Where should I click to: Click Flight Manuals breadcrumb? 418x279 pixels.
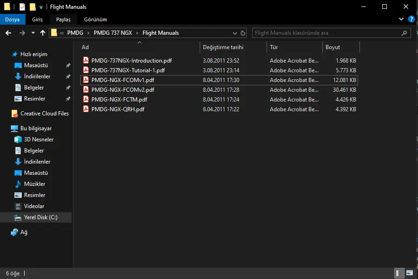pos(161,33)
